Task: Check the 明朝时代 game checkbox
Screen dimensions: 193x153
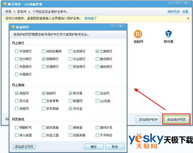Action: pos(17,127)
